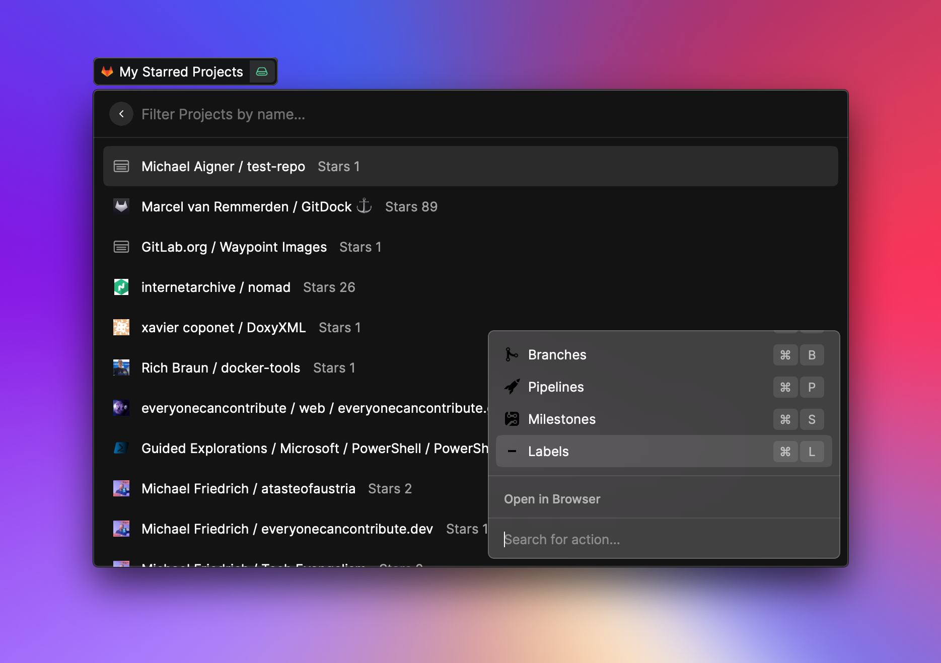
Task: Click the everyonecancontribute.dev project avatar
Action: (121, 529)
